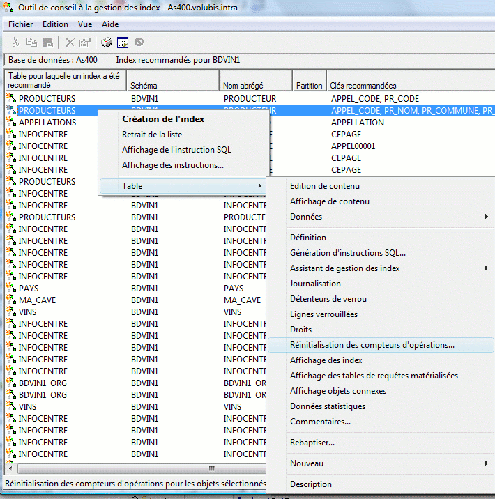Choose Création de l'index
This screenshot has height=499, width=495.
(183, 119)
